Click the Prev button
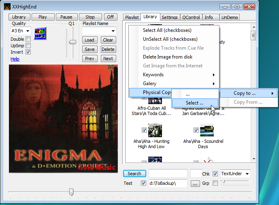 tap(89, 59)
